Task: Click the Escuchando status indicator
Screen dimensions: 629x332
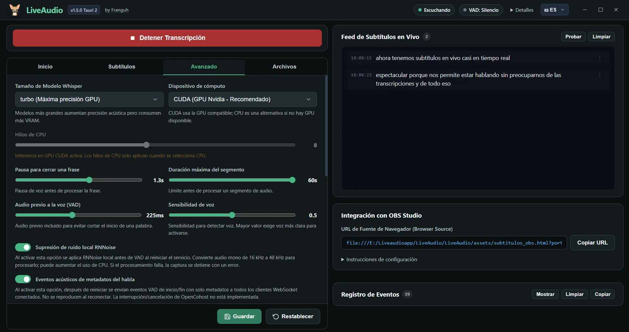Action: pos(434,10)
